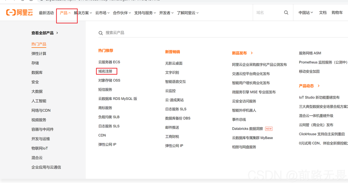Open 智能外呼机器人 link
This screenshot has width=348, height=183.
(244, 111)
